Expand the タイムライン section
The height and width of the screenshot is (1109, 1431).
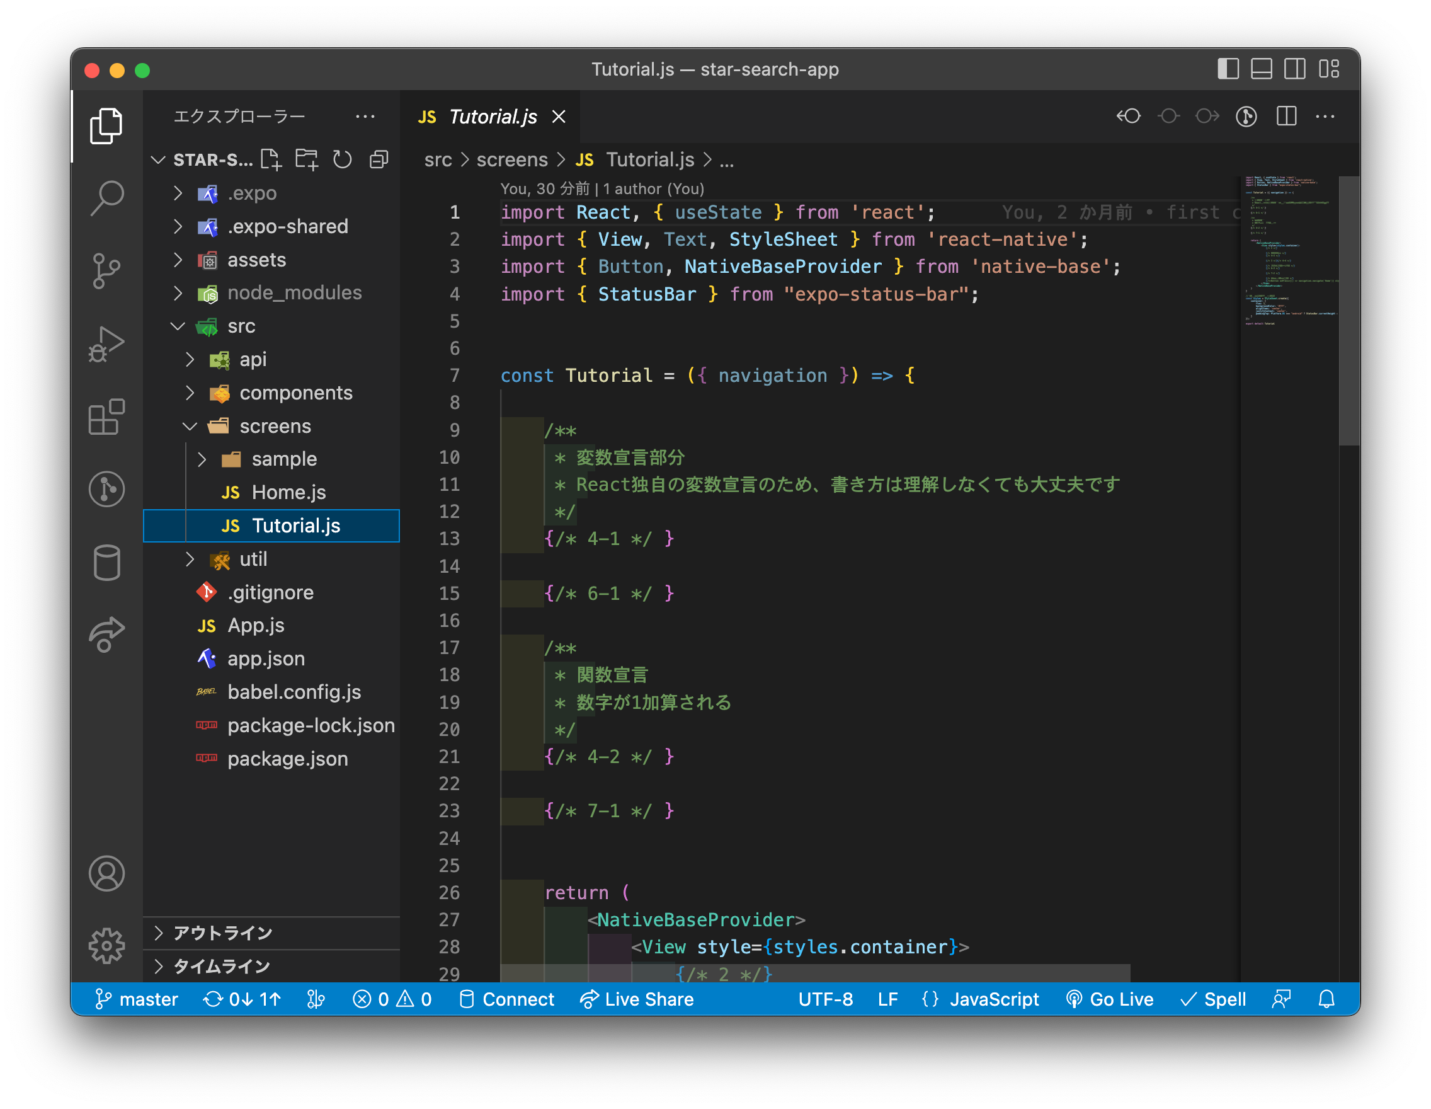(x=271, y=966)
